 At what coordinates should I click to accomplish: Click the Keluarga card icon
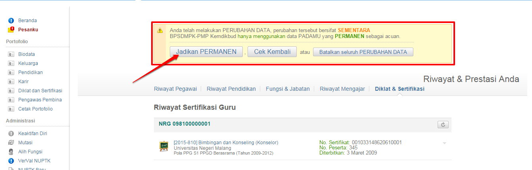click(11, 63)
